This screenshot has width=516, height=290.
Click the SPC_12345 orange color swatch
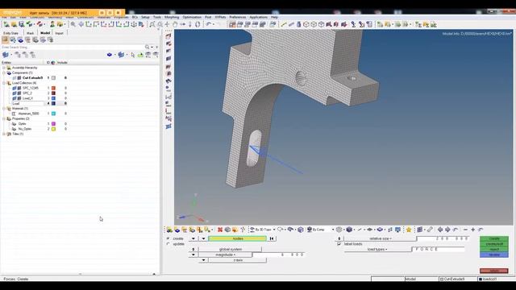(53, 88)
